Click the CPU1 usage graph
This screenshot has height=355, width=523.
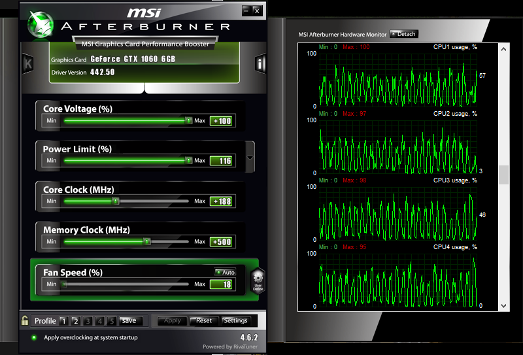point(398,80)
